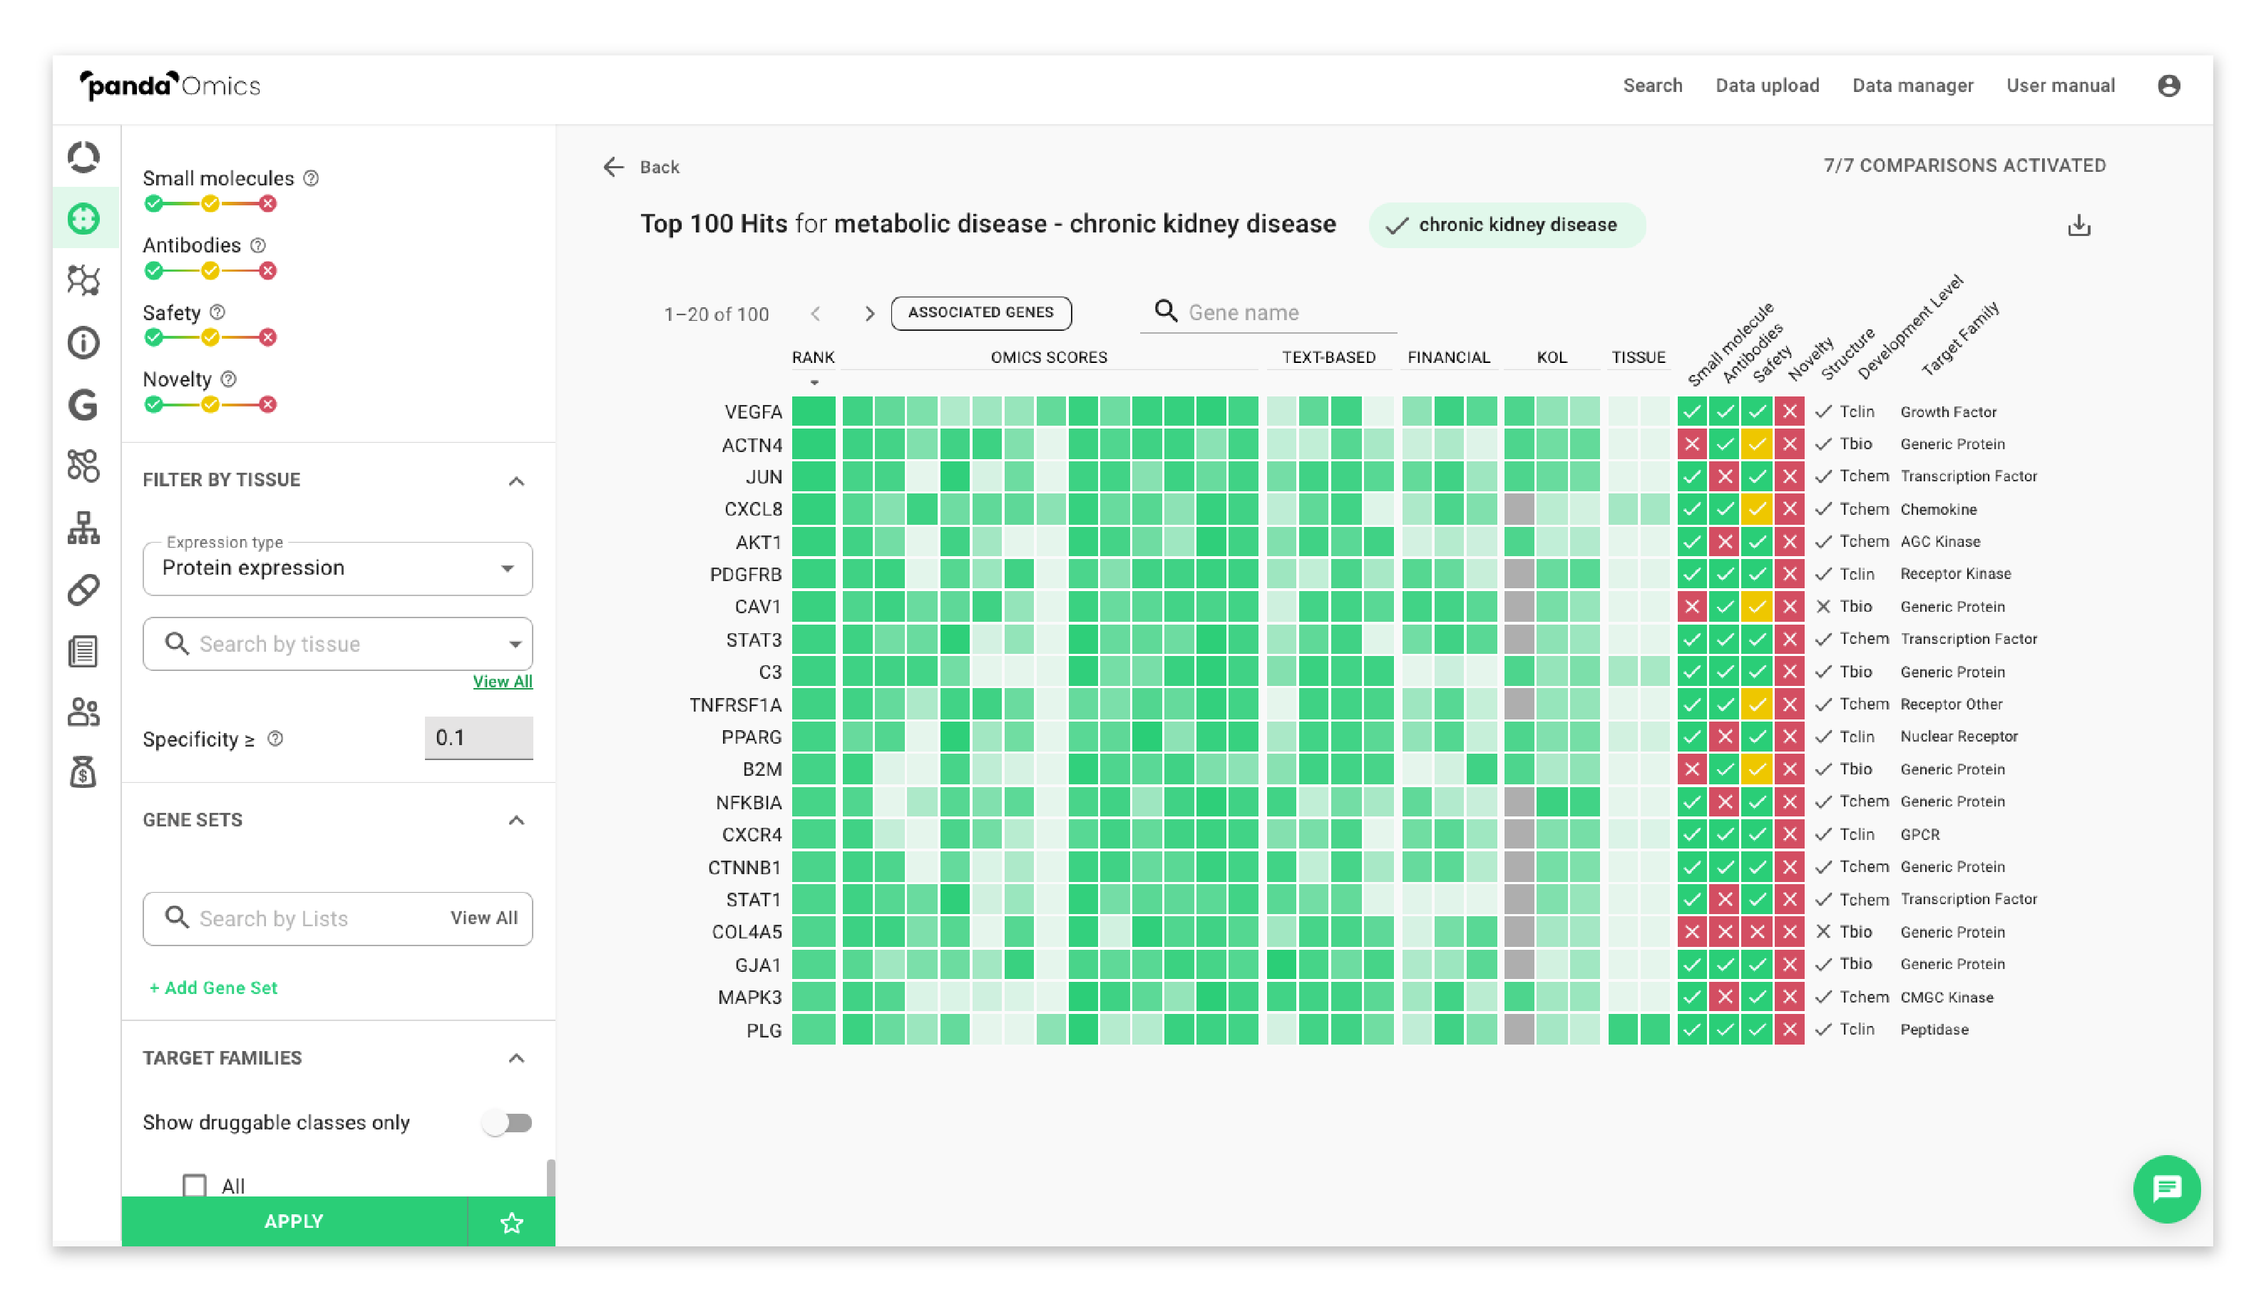Toggle Show druggable classes only switch
Image resolution: width=2266 pixels, height=1302 pixels.
click(507, 1122)
